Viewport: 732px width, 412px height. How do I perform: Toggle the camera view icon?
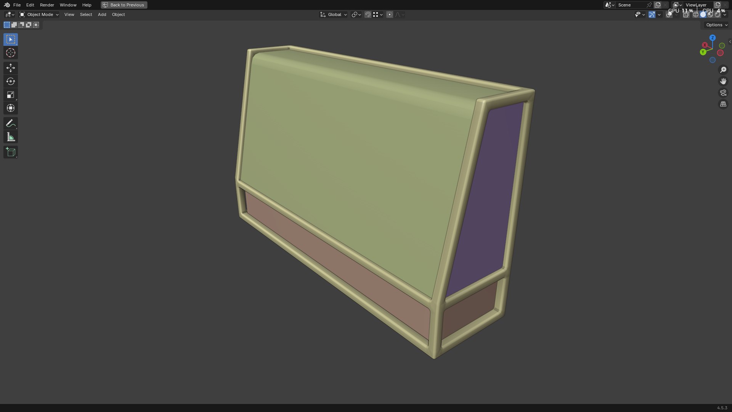(x=723, y=93)
